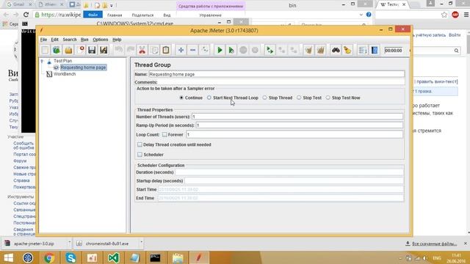Expand all tree nodes with plus icon
The image size is (470, 264).
181,50
